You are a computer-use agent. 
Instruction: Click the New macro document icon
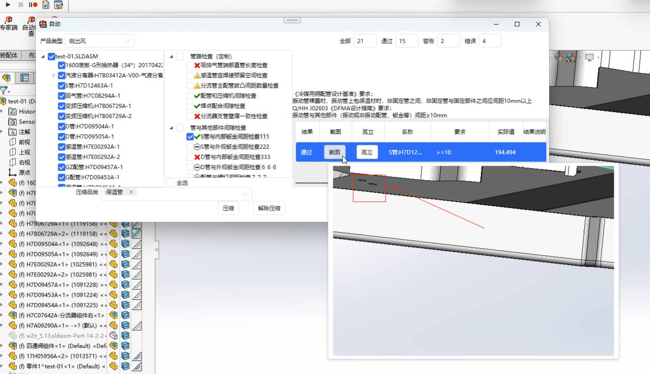[45, 5]
